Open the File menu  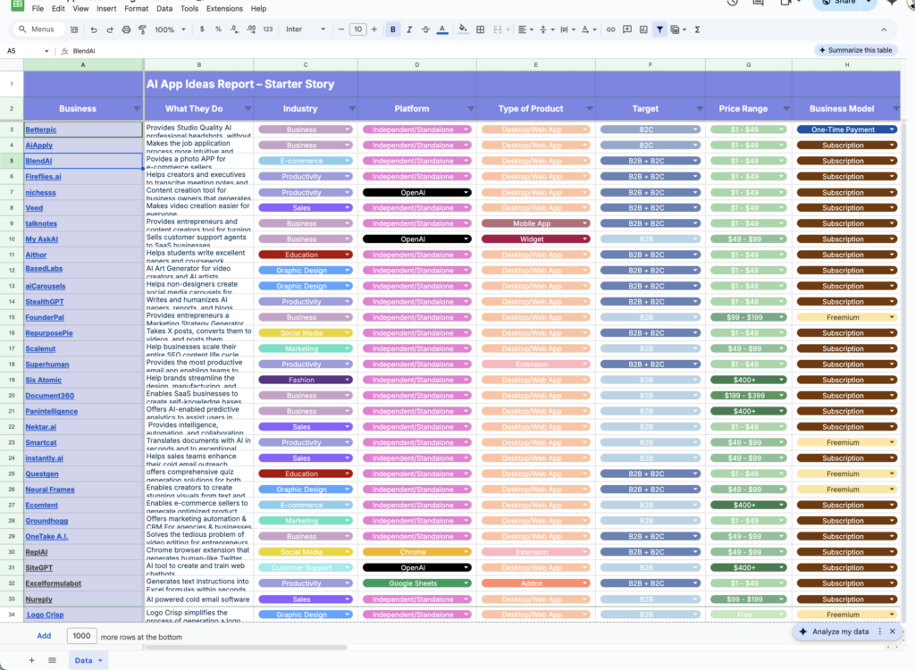pos(38,9)
